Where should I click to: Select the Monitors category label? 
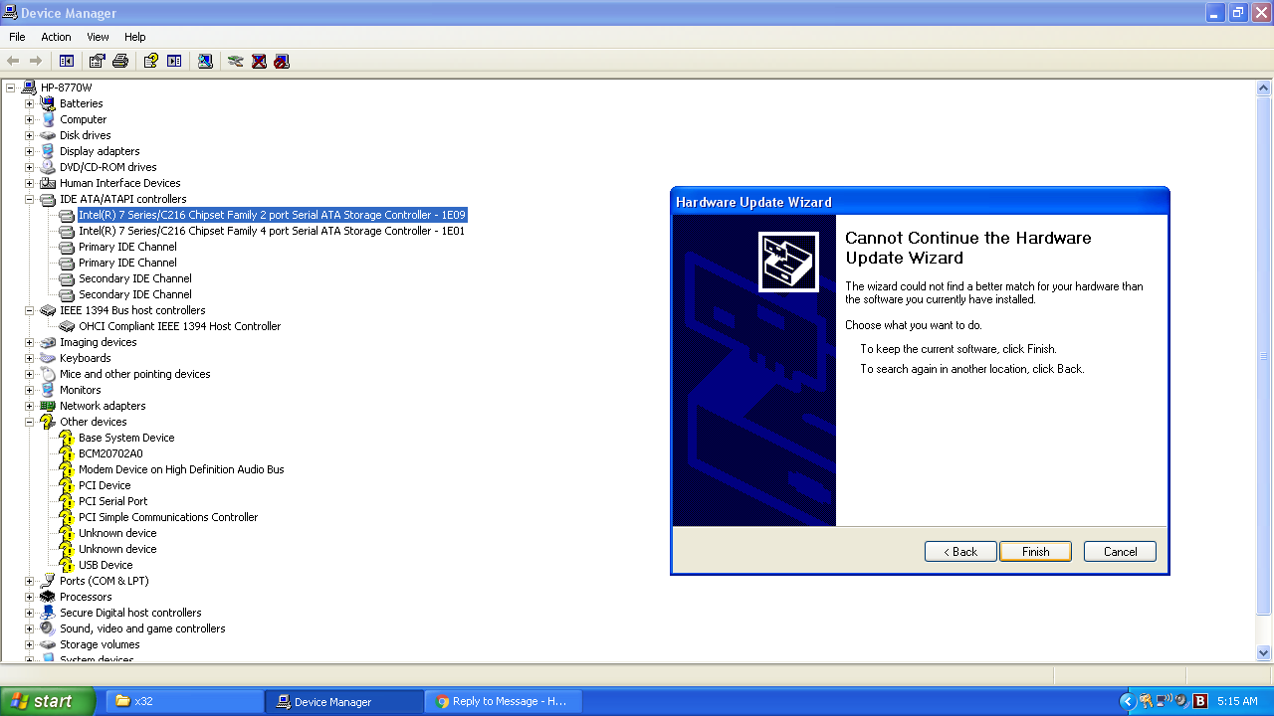[80, 390]
